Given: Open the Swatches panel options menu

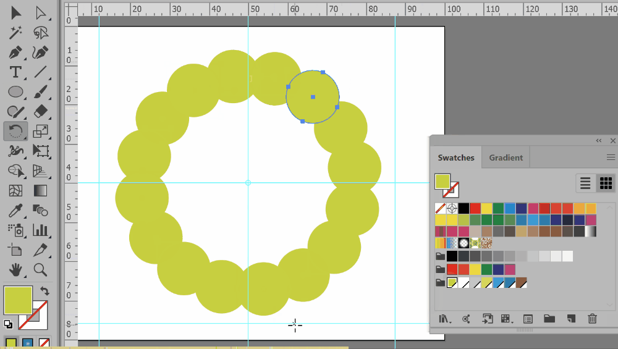Looking at the screenshot, I should 611,158.
